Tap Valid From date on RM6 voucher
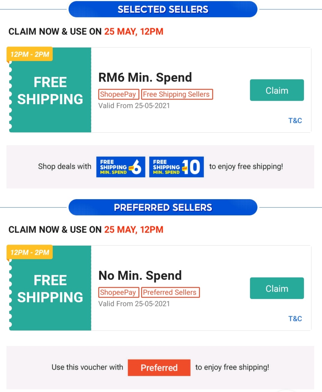 click(134, 106)
